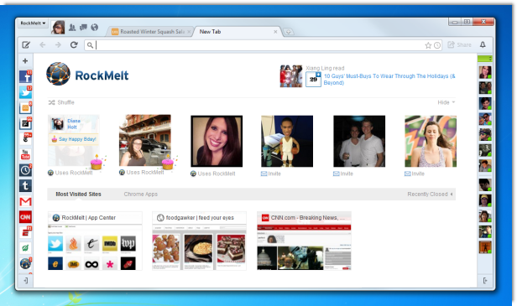Open Twitter in the left sidebar
The width and height of the screenshot is (517, 306).
[x=25, y=92]
